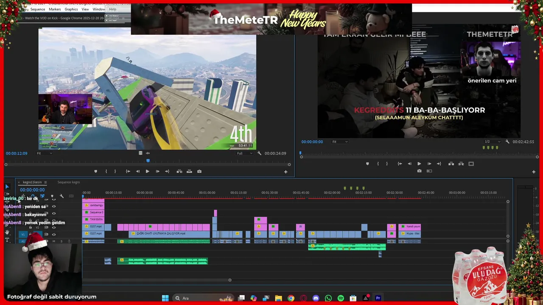Click the Overwrite button in Source monitor
The image size is (543, 305).
click(x=189, y=171)
